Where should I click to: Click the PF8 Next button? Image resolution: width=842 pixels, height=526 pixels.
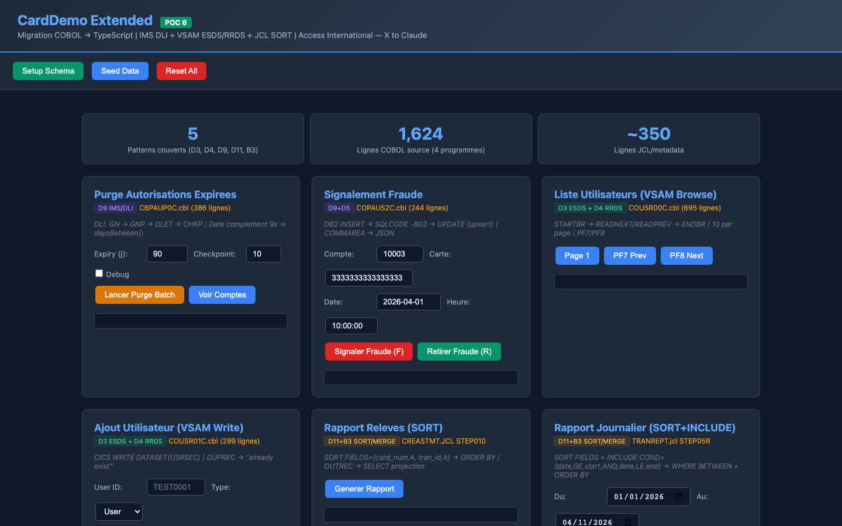tap(686, 255)
